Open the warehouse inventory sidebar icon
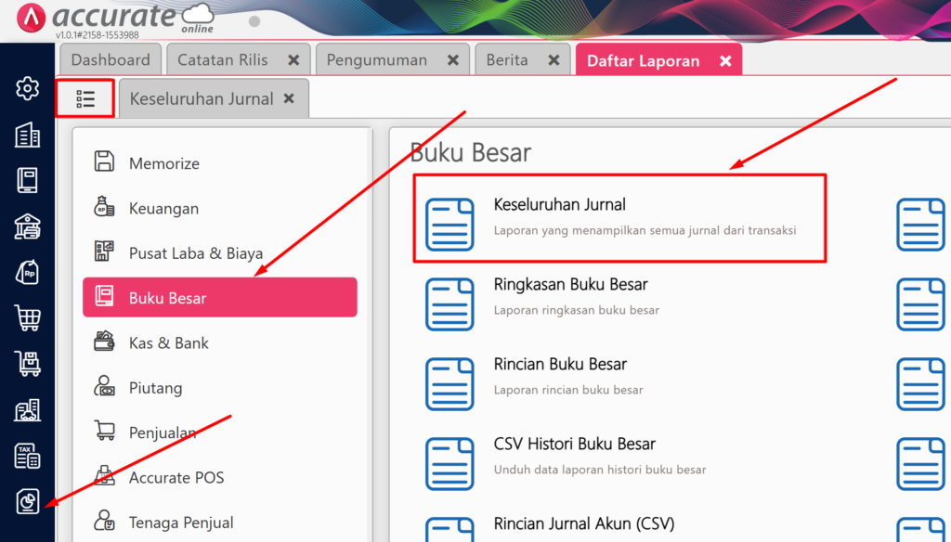 (27, 410)
